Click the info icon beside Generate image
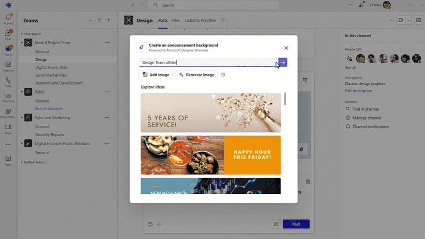Image resolution: width=425 pixels, height=239 pixels. click(x=223, y=75)
